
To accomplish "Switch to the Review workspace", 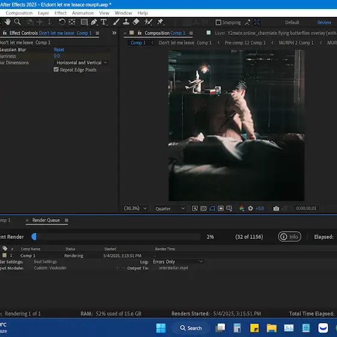I will coord(324,22).
